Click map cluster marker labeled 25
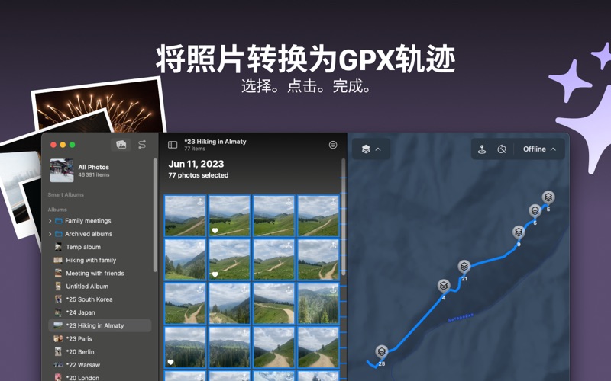Screen dimensions: 611x381 (381, 352)
